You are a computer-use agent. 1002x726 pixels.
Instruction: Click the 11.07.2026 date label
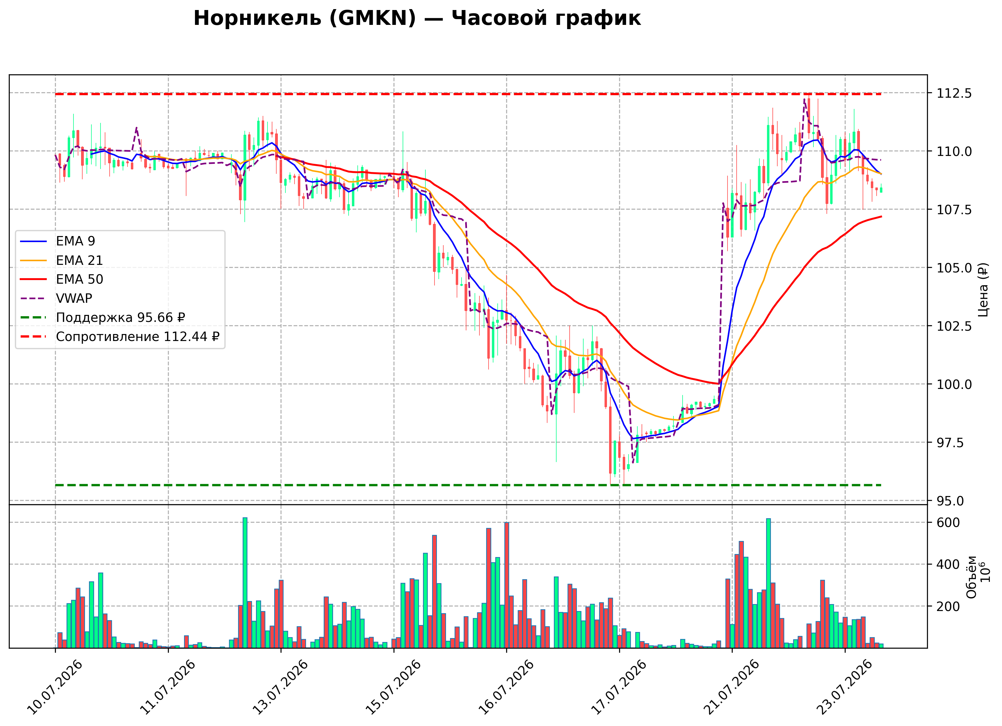167,687
